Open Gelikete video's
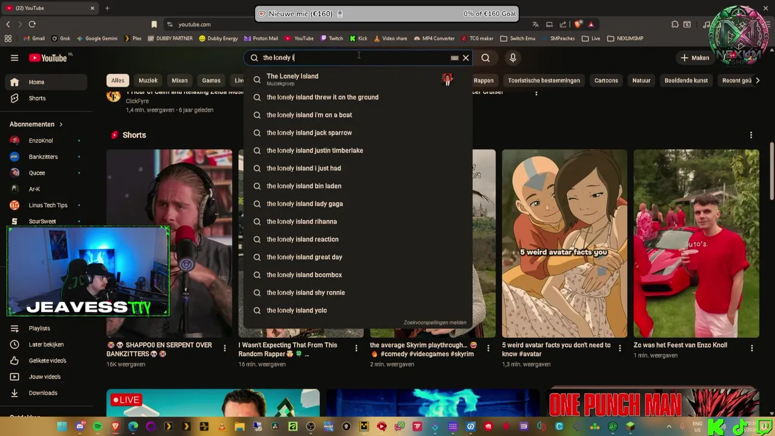 47,360
